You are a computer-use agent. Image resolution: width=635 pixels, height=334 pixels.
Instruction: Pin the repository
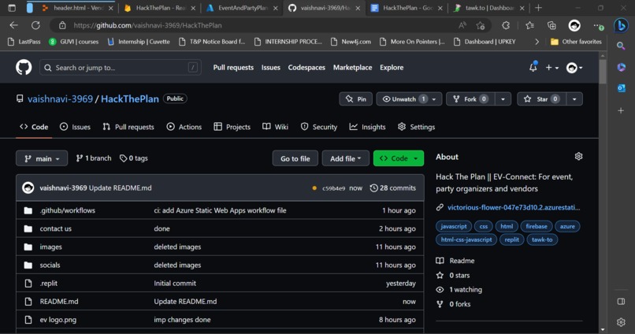pos(355,98)
